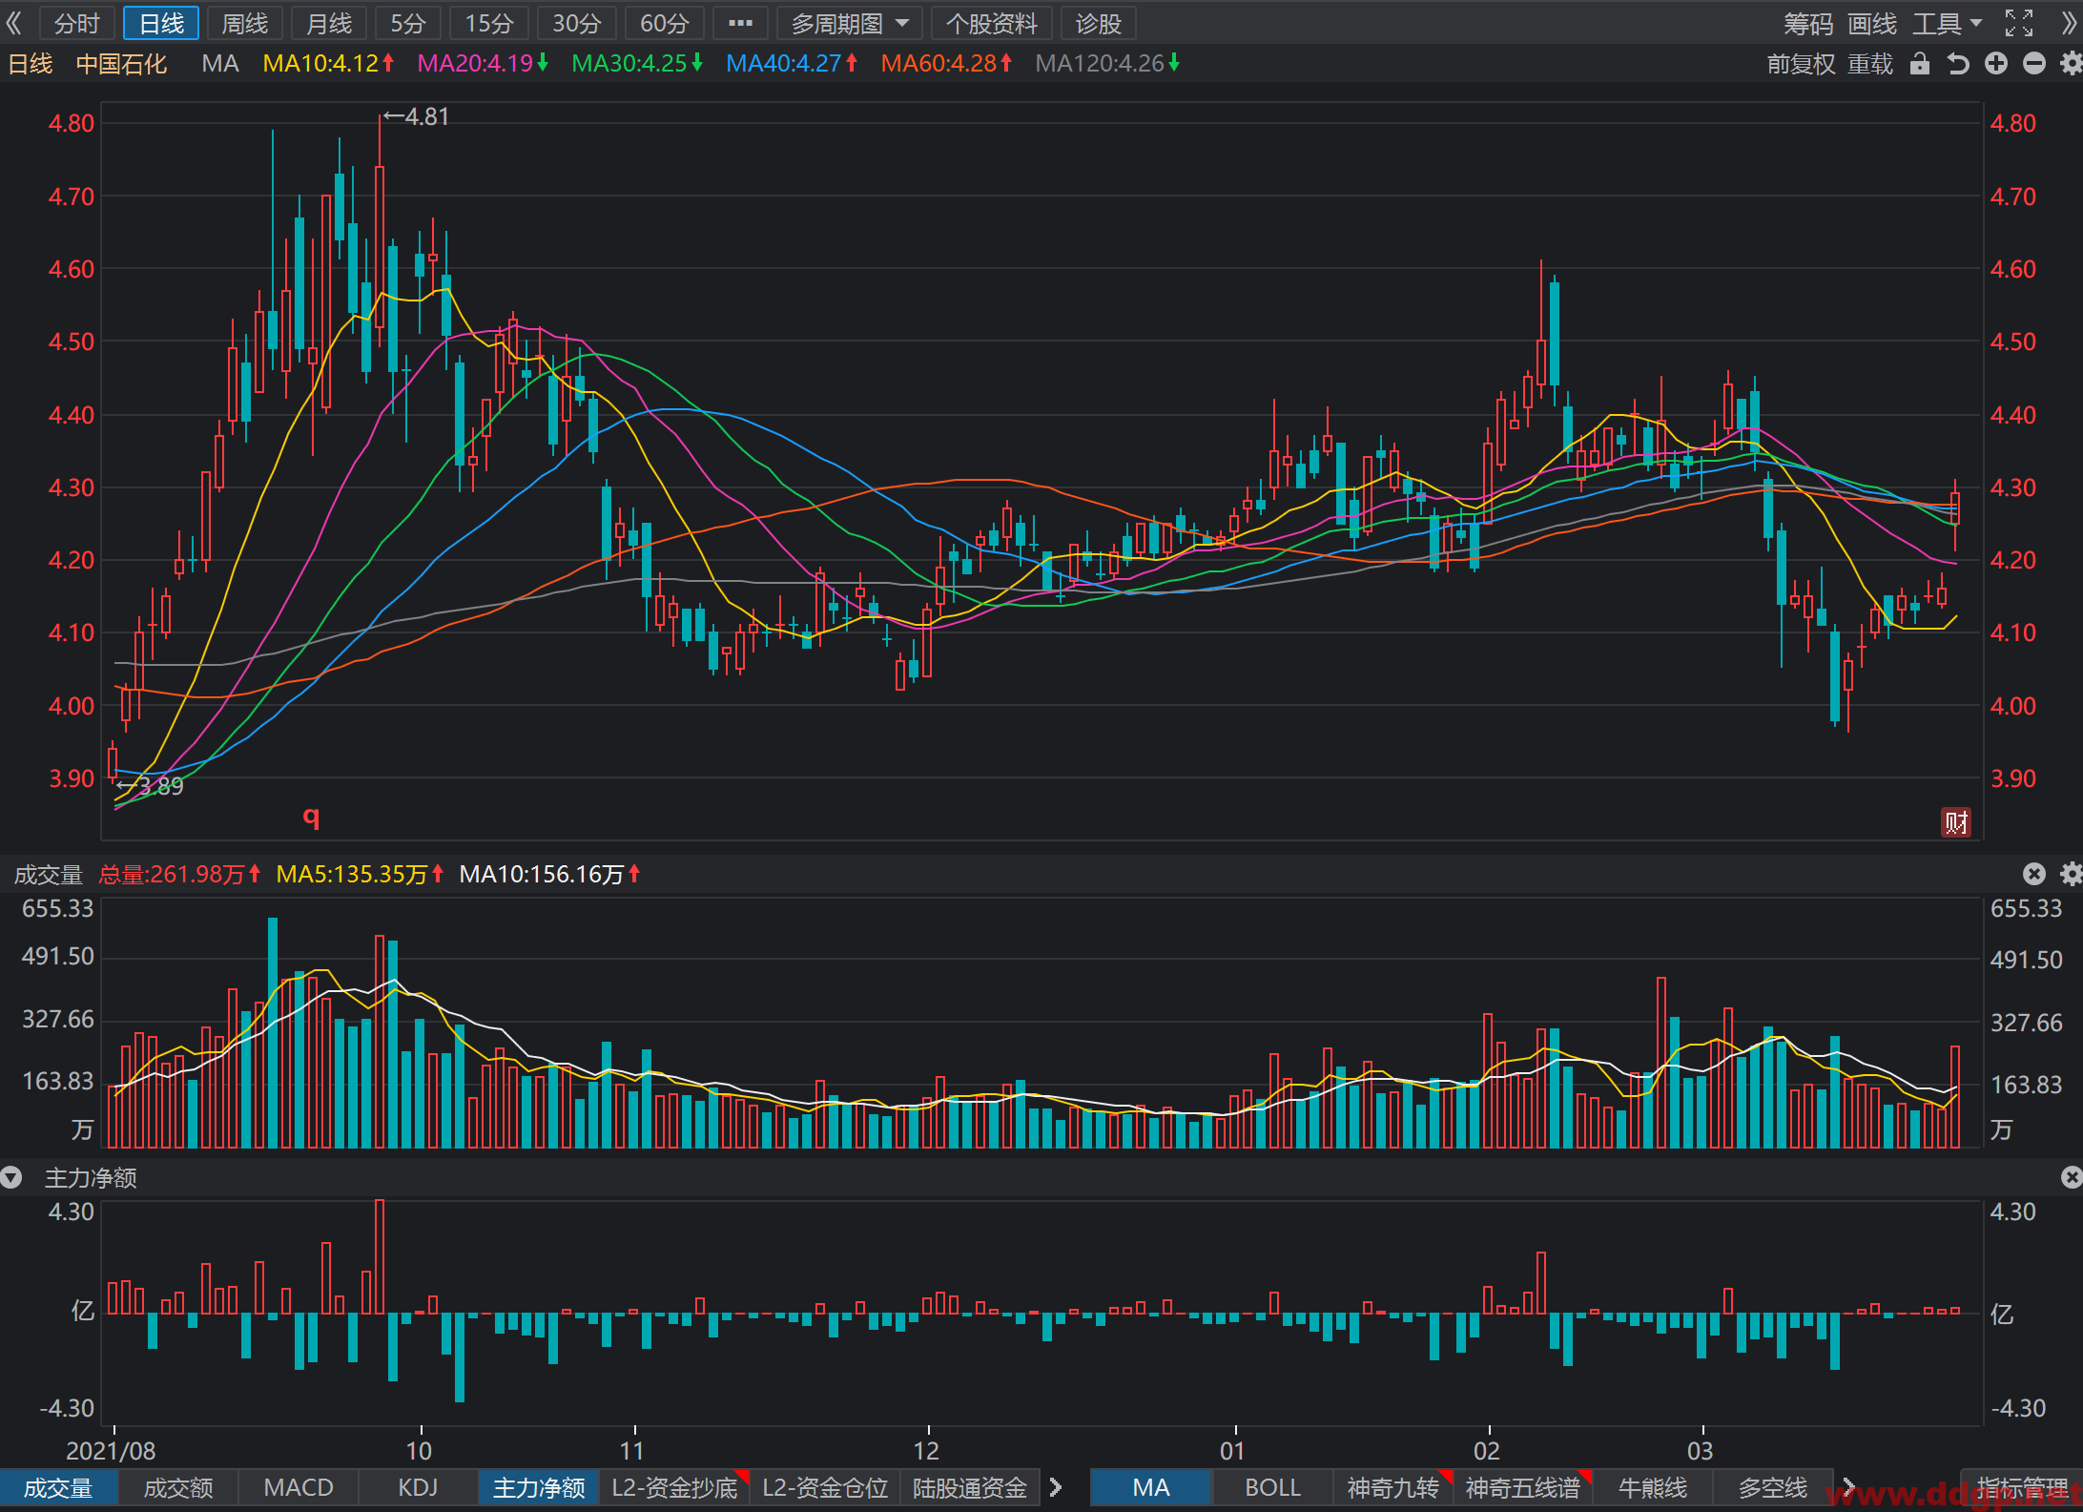This screenshot has height=1512, width=2083.
Task: Zoom in with the plus circle icon
Action: [1996, 64]
